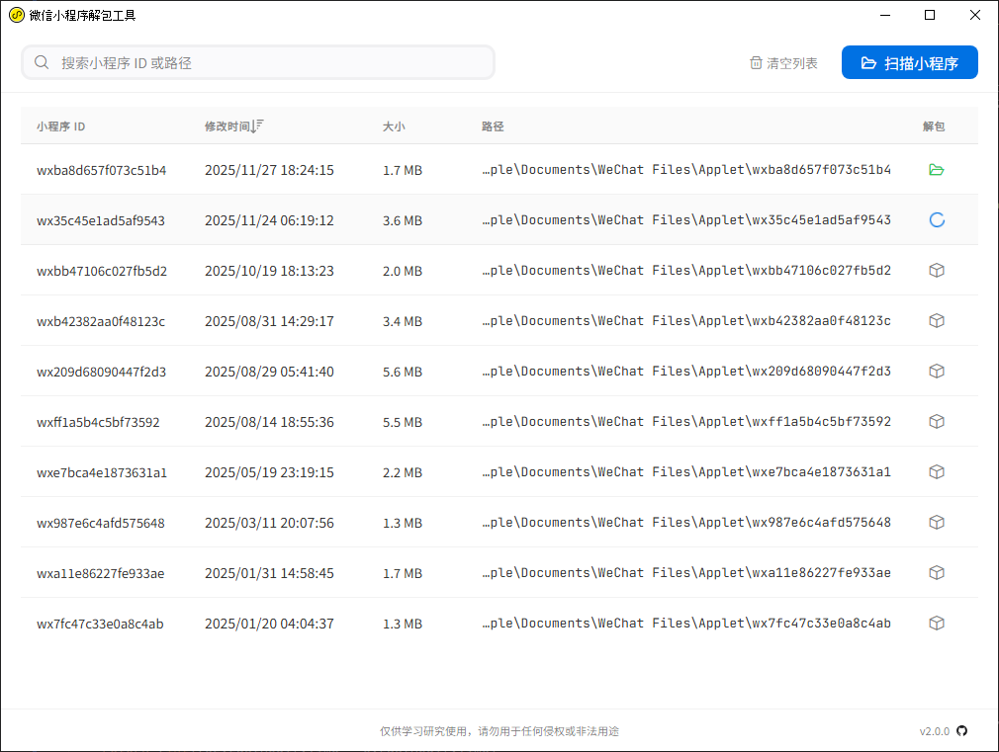This screenshot has width=999, height=752.
Task: Open the GitHub link icon in footer
Action: pos(961,731)
